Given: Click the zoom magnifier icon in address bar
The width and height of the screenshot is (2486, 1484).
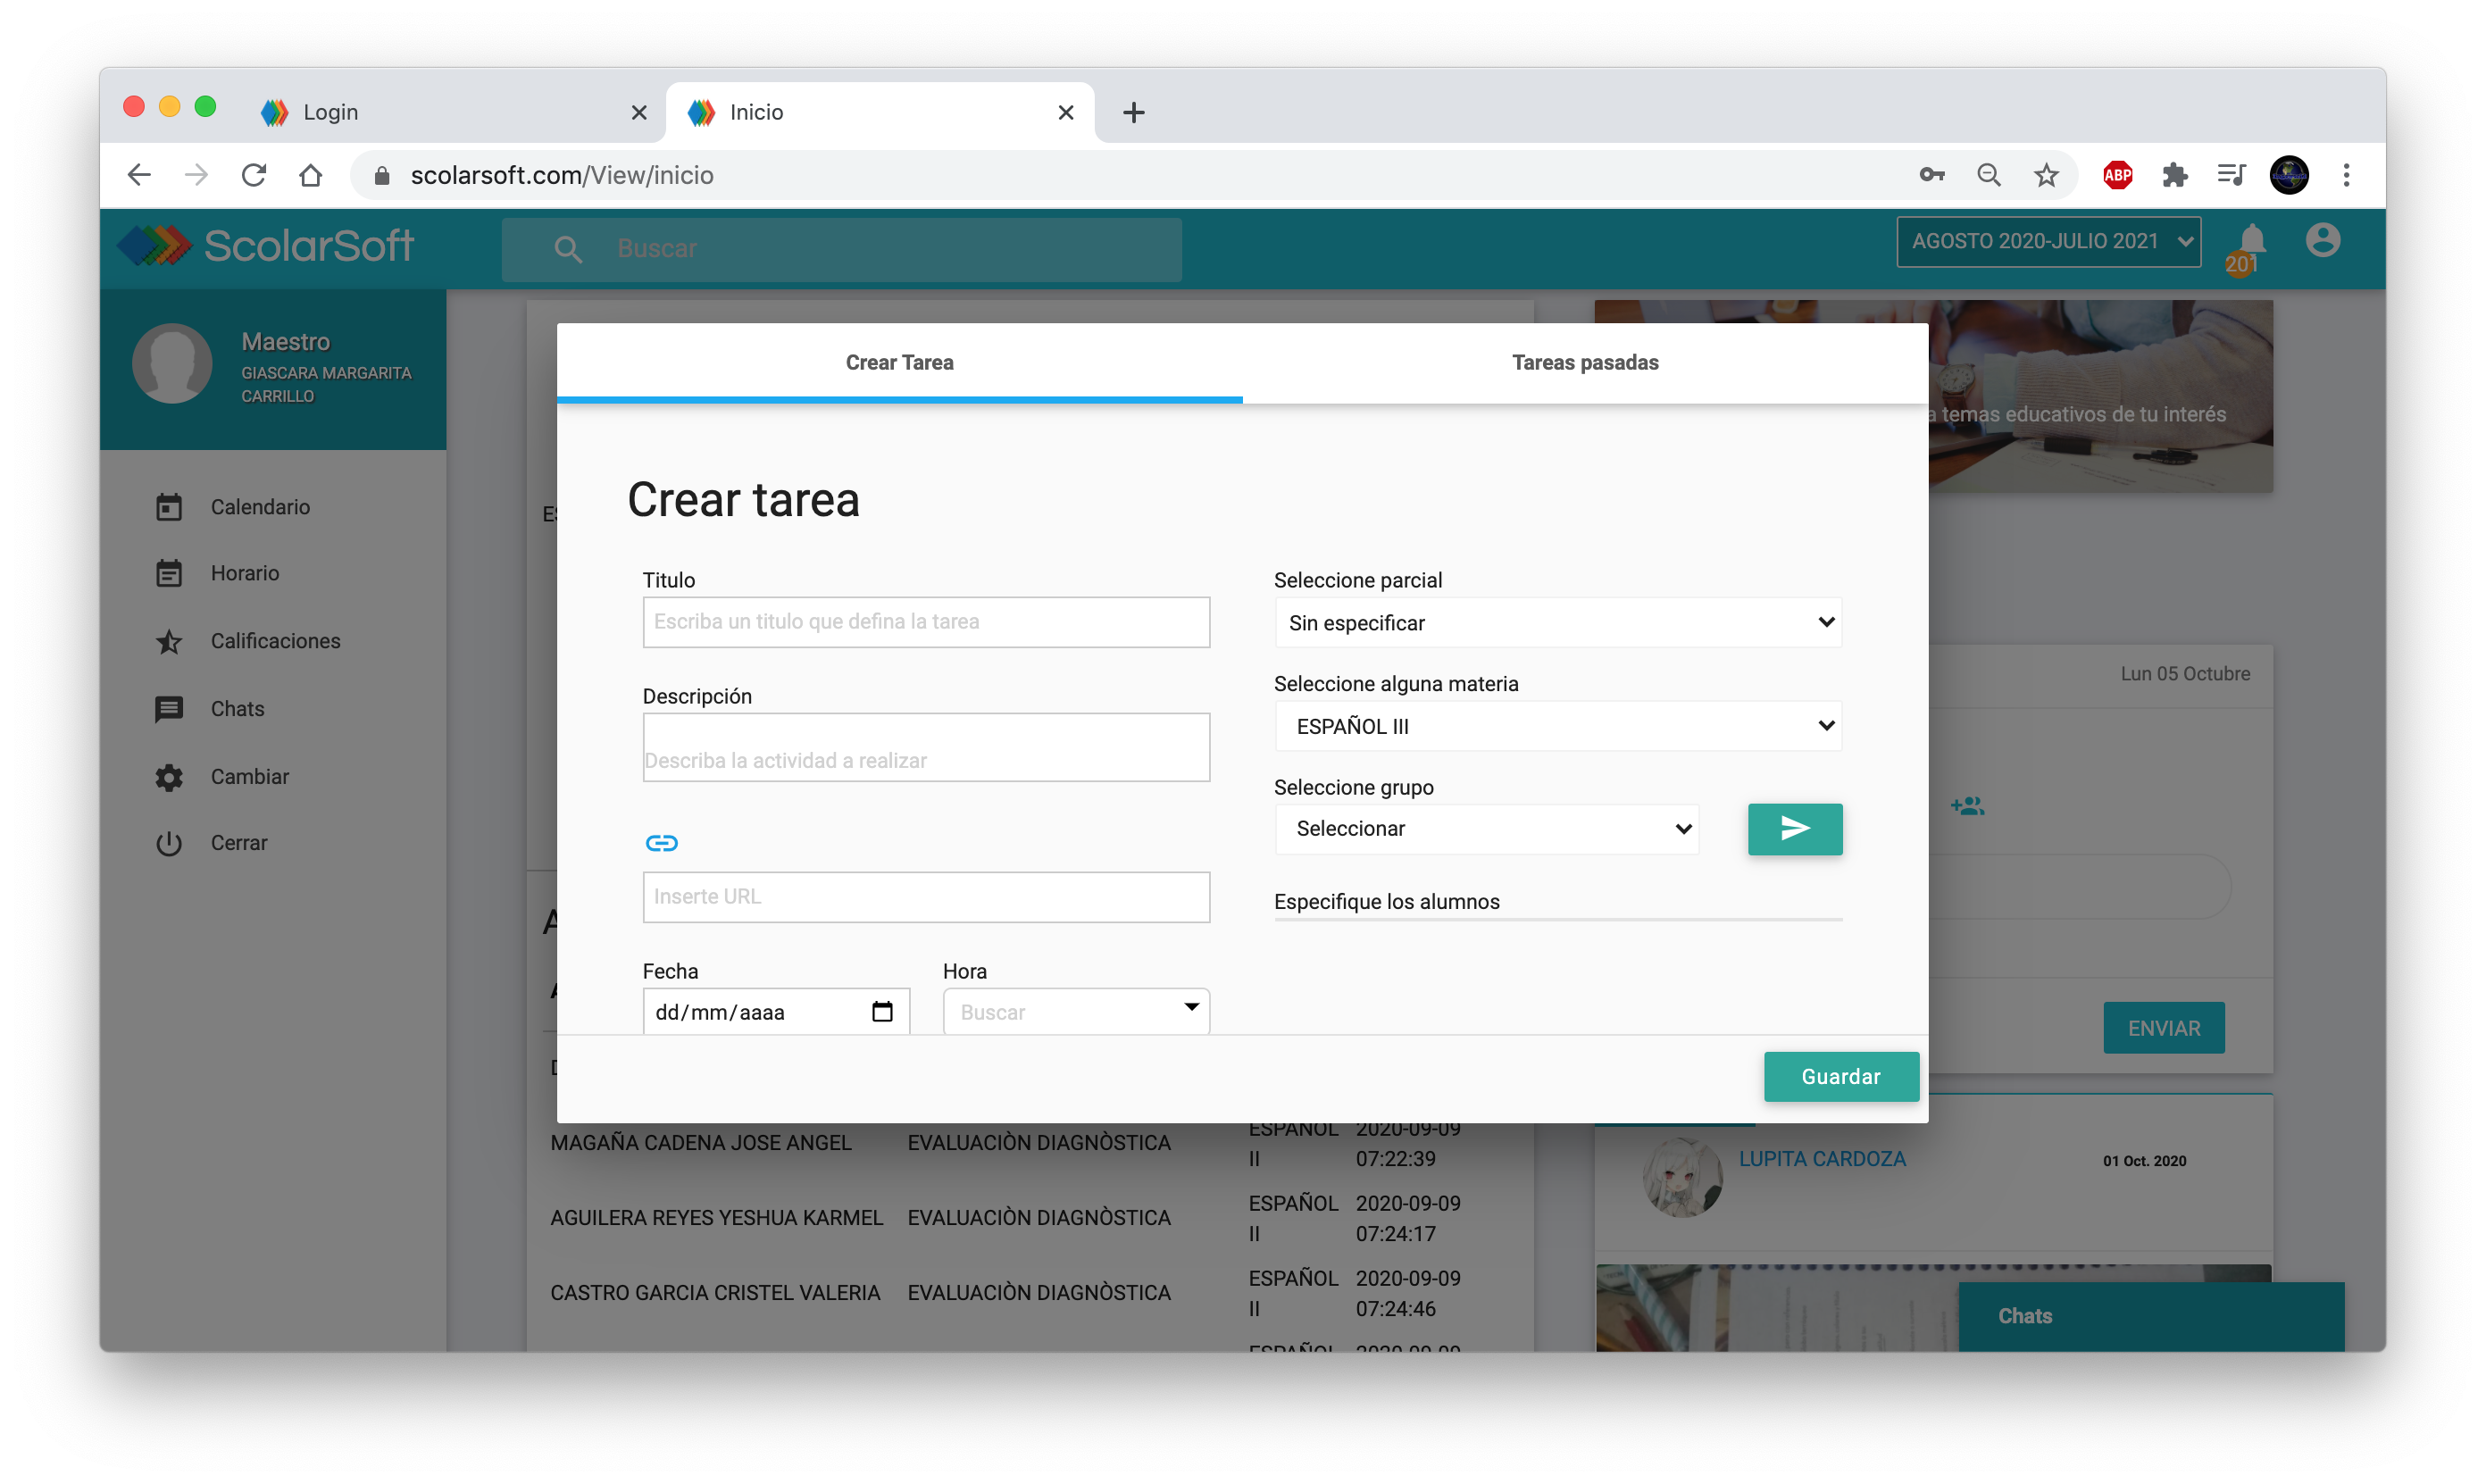Looking at the screenshot, I should point(1989,175).
